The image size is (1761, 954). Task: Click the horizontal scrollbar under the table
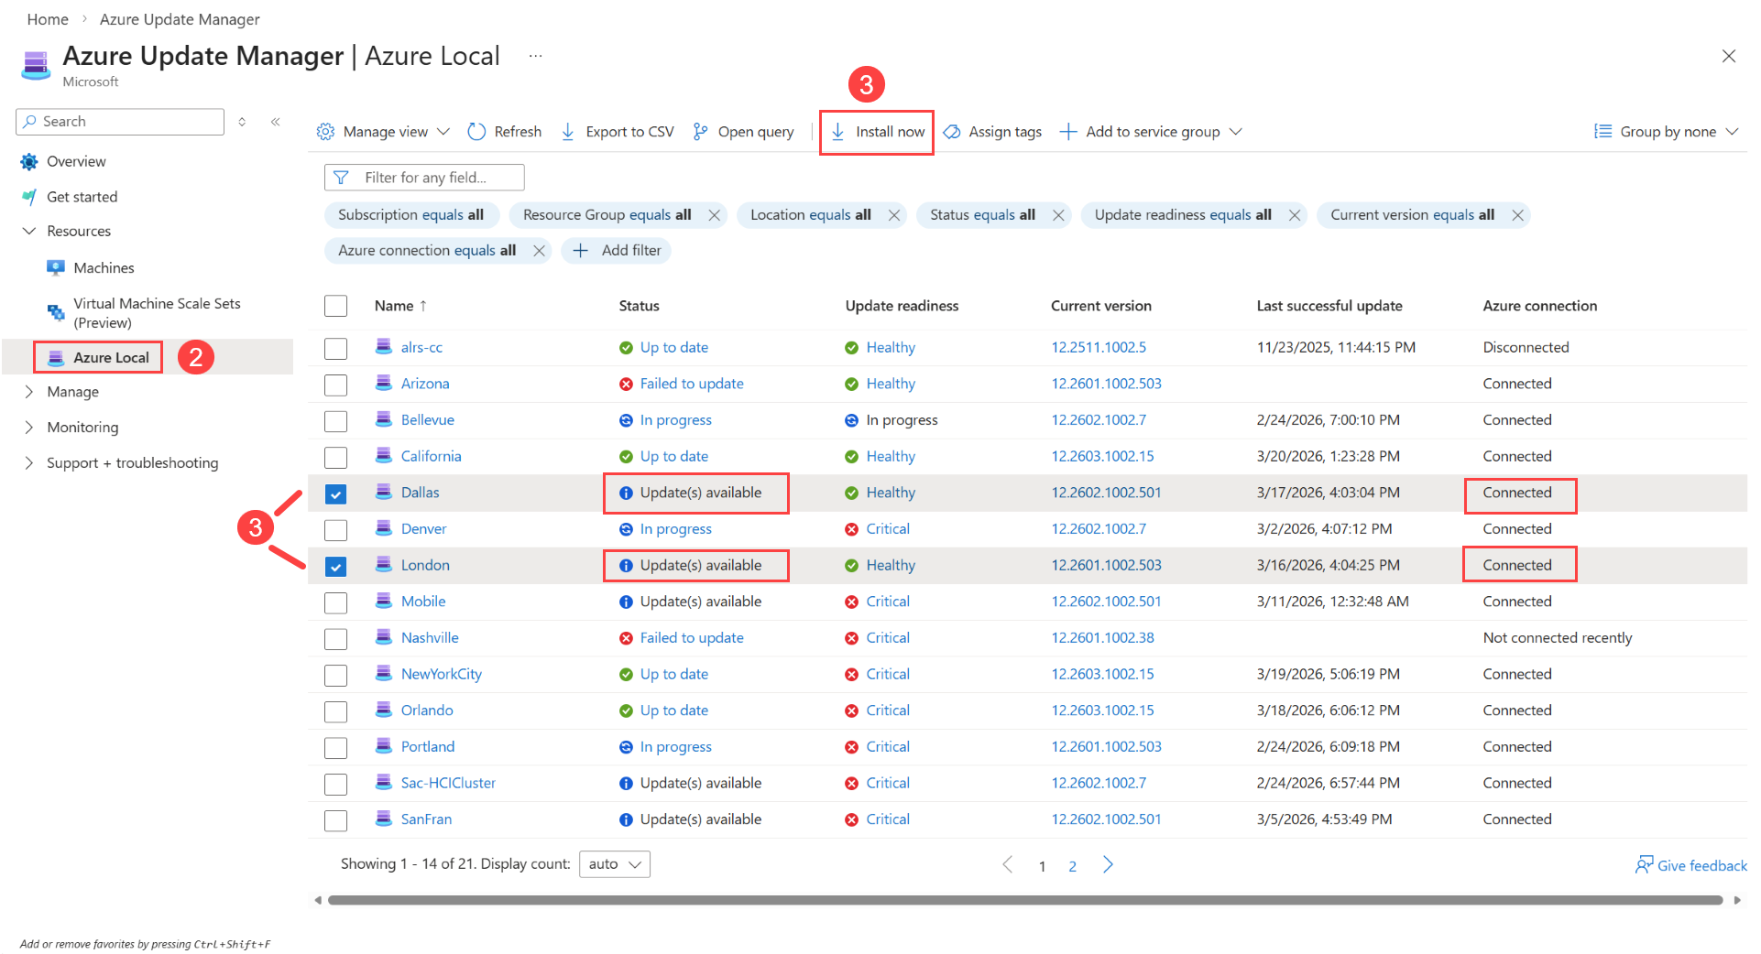point(1025,900)
